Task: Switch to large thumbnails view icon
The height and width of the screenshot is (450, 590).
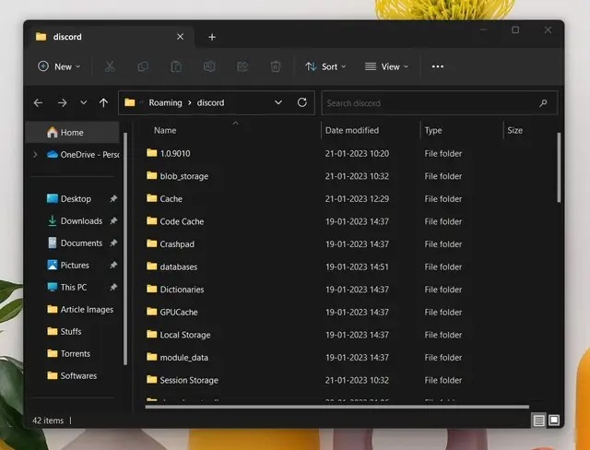Action: (554, 420)
